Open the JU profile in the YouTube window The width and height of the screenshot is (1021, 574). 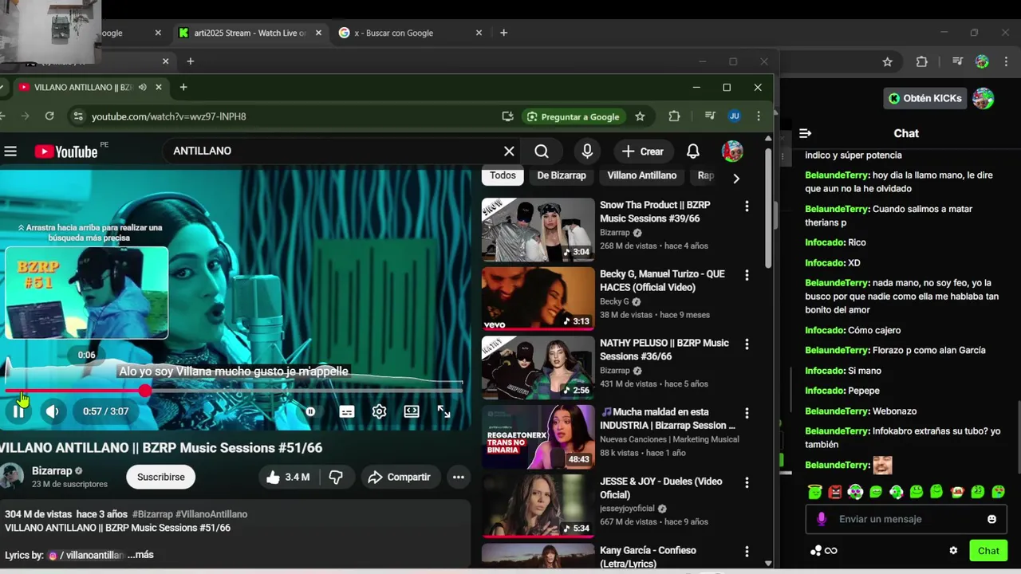pos(735,116)
